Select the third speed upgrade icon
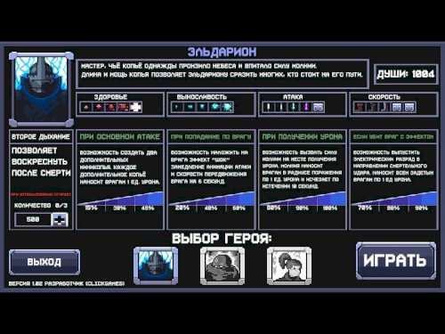Image resolution: width=445 pixels, height=334 pixels. (x=384, y=107)
